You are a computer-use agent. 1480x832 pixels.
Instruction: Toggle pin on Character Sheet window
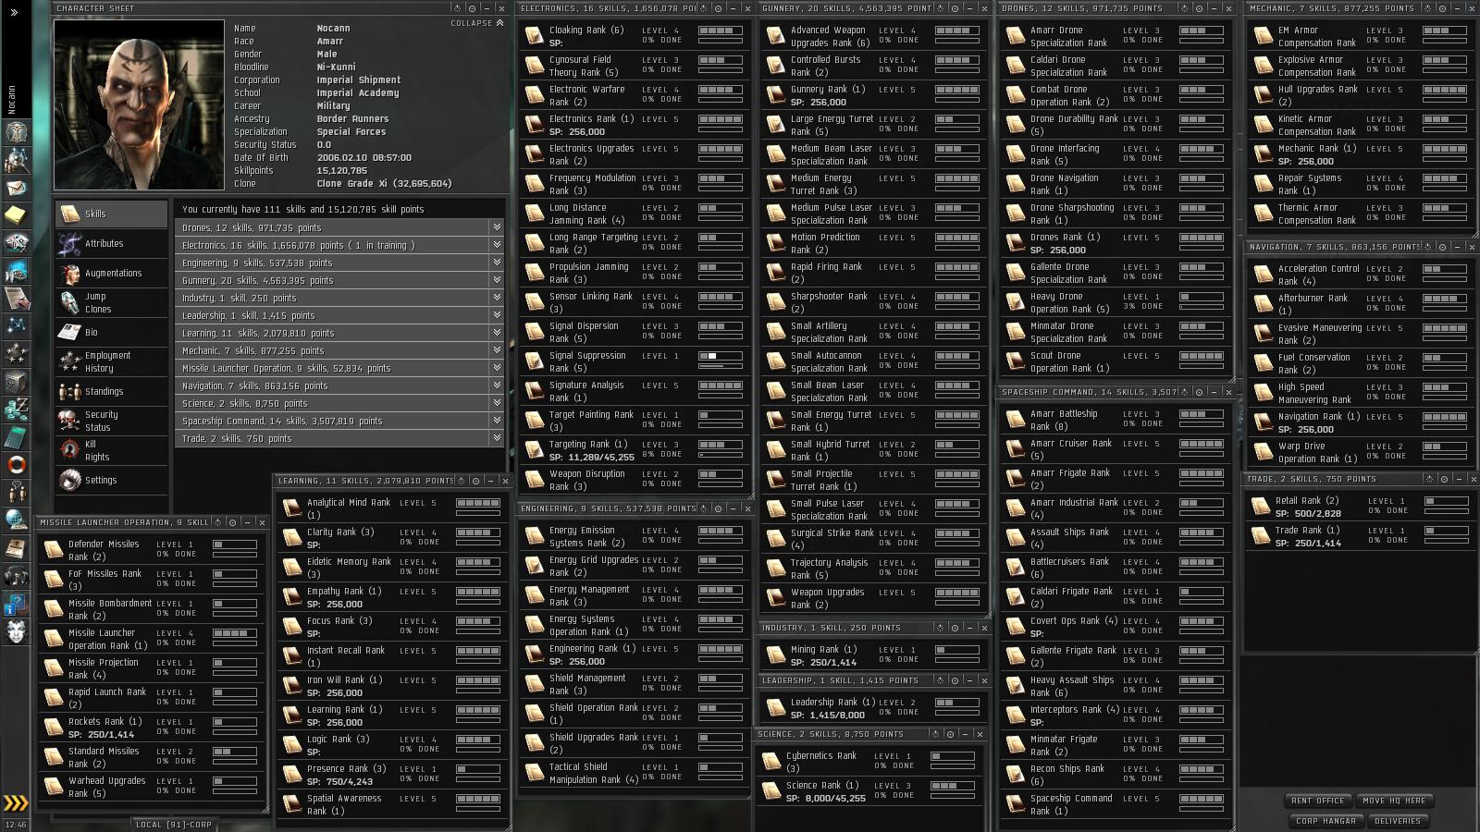[x=472, y=8]
